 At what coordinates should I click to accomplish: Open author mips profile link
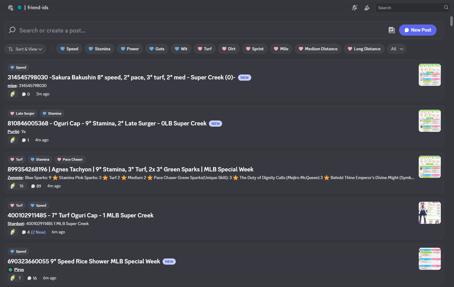pyautogui.click(x=12, y=86)
